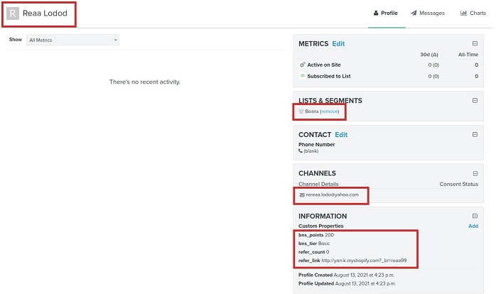Click the profile name Reaa Lodod

pyautogui.click(x=45, y=13)
